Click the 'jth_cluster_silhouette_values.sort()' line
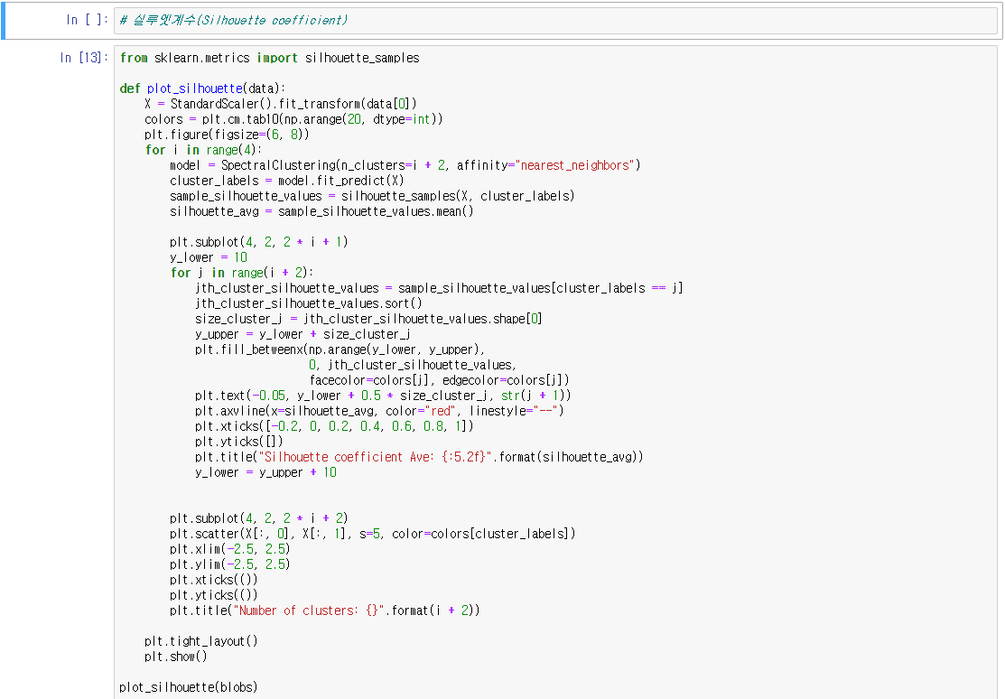Image resolution: width=1005 pixels, height=699 pixels. pos(309,304)
